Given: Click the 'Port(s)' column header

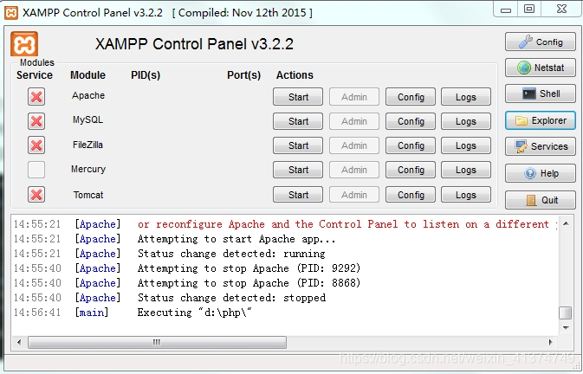Looking at the screenshot, I should coord(244,75).
